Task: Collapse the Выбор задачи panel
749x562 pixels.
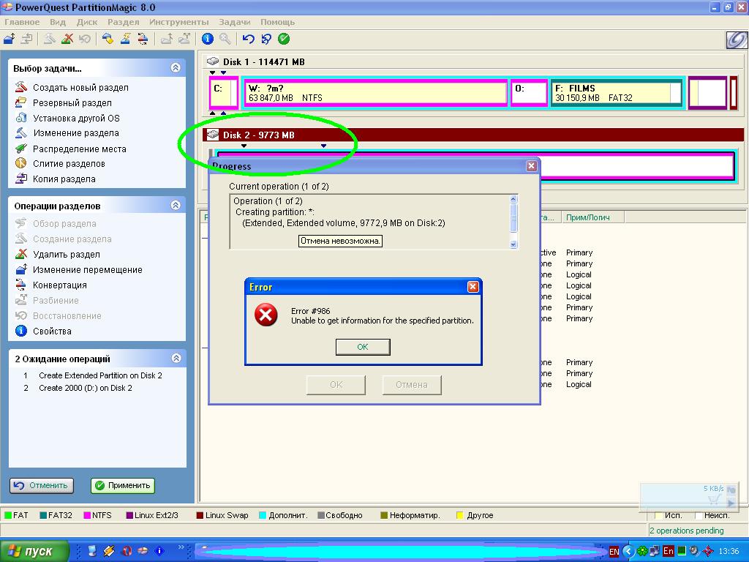Action: (176, 68)
